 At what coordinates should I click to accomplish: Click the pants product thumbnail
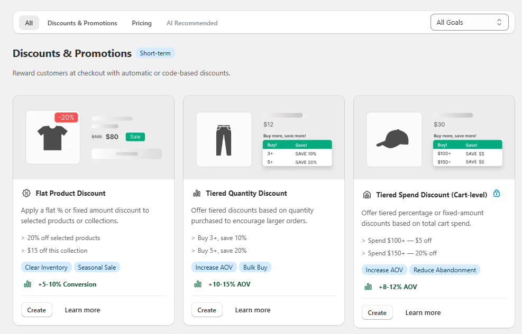(x=224, y=139)
